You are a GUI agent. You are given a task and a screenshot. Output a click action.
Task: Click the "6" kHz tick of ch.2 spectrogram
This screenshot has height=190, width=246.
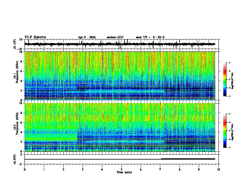pos(21,123)
